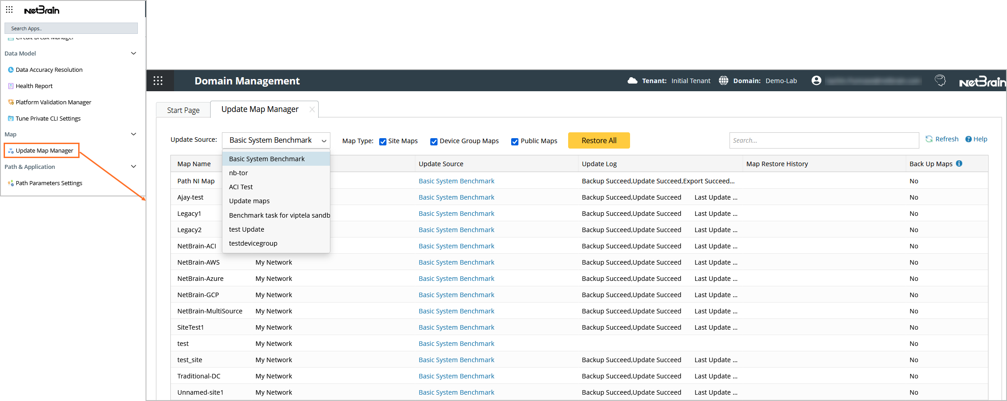The width and height of the screenshot is (1007, 401).
Task: Disable the Public Maps checkbox
Action: (x=515, y=141)
